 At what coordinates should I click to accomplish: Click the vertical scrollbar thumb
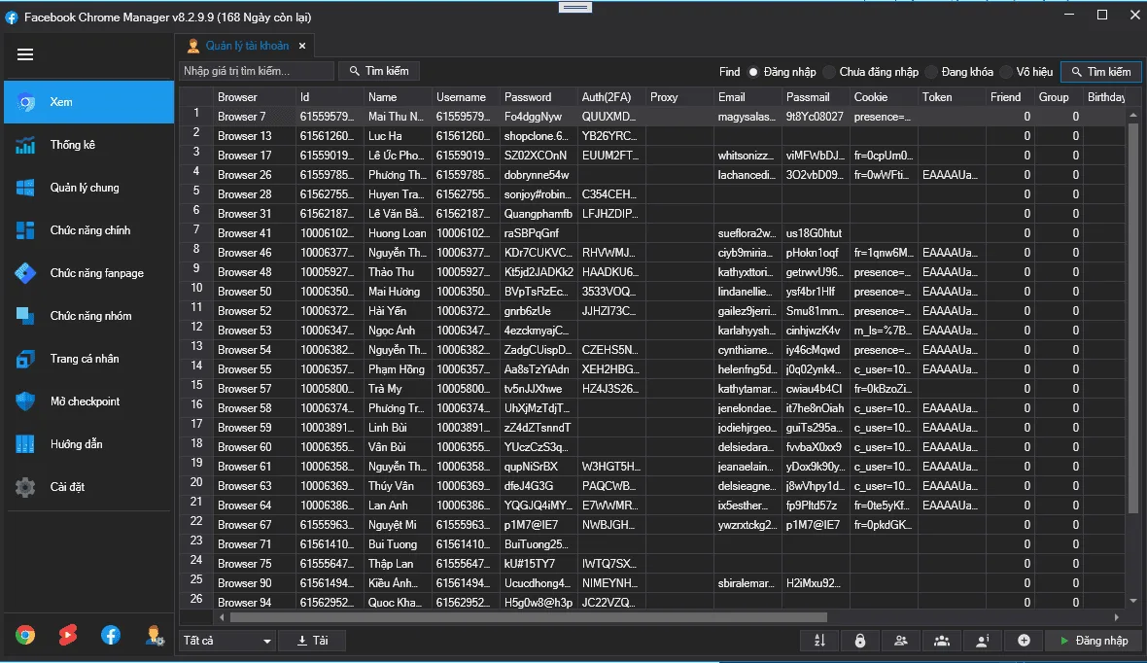[x=1133, y=318]
